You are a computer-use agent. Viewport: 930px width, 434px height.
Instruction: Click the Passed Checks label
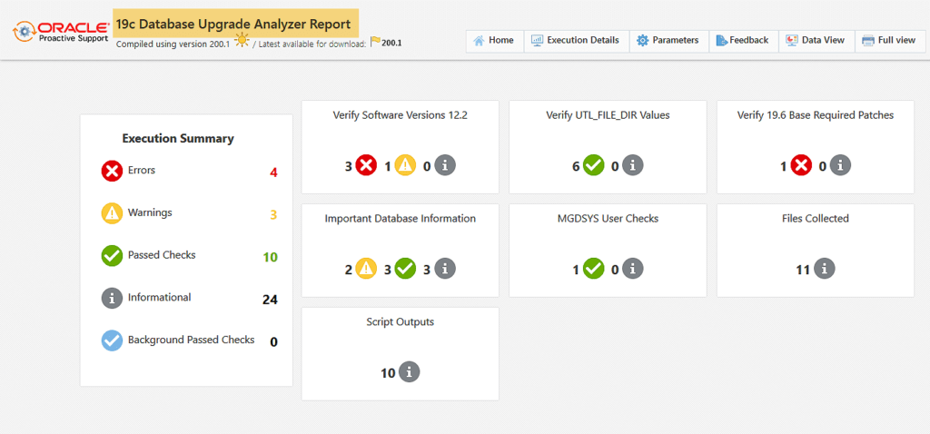[x=162, y=255]
